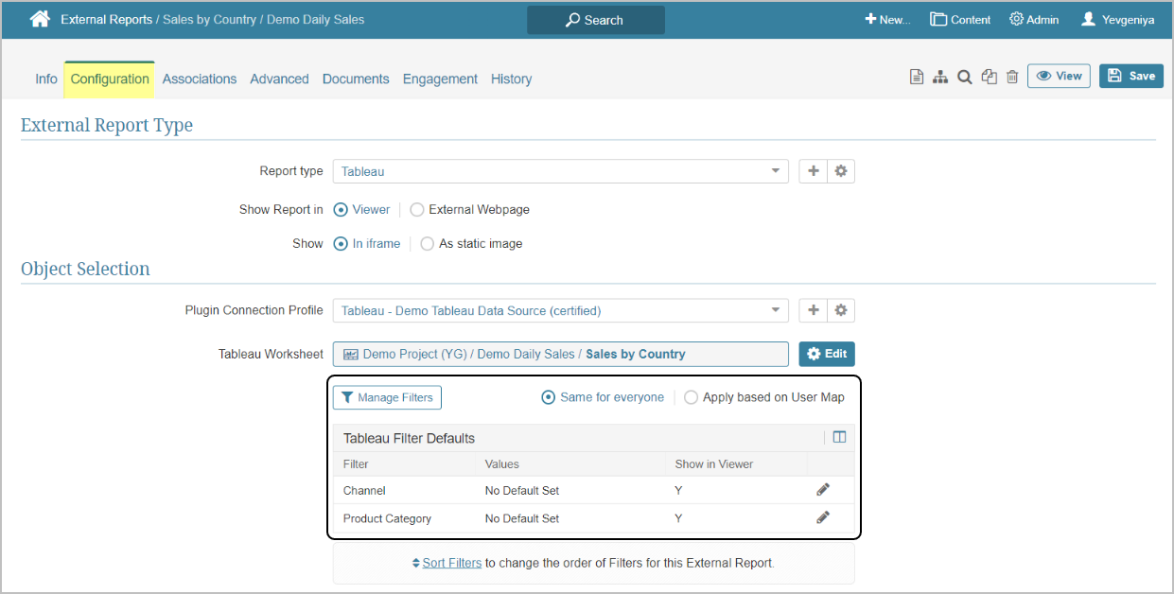
Task: Click the gear icon next to Report type
Action: coord(841,171)
